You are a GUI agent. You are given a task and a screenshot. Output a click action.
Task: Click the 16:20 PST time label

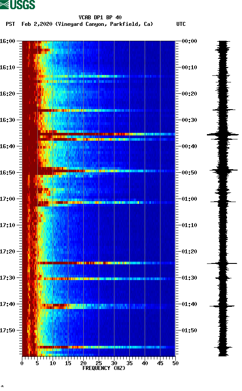point(7,94)
